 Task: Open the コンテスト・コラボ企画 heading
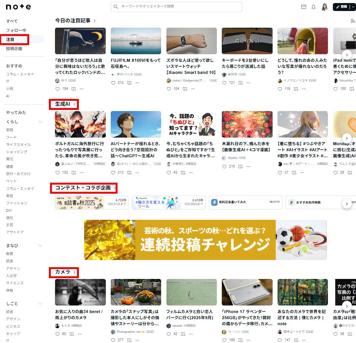[x=83, y=188]
